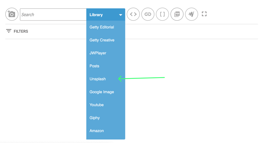
Task: Click the filter lines icon
Action: point(9,31)
